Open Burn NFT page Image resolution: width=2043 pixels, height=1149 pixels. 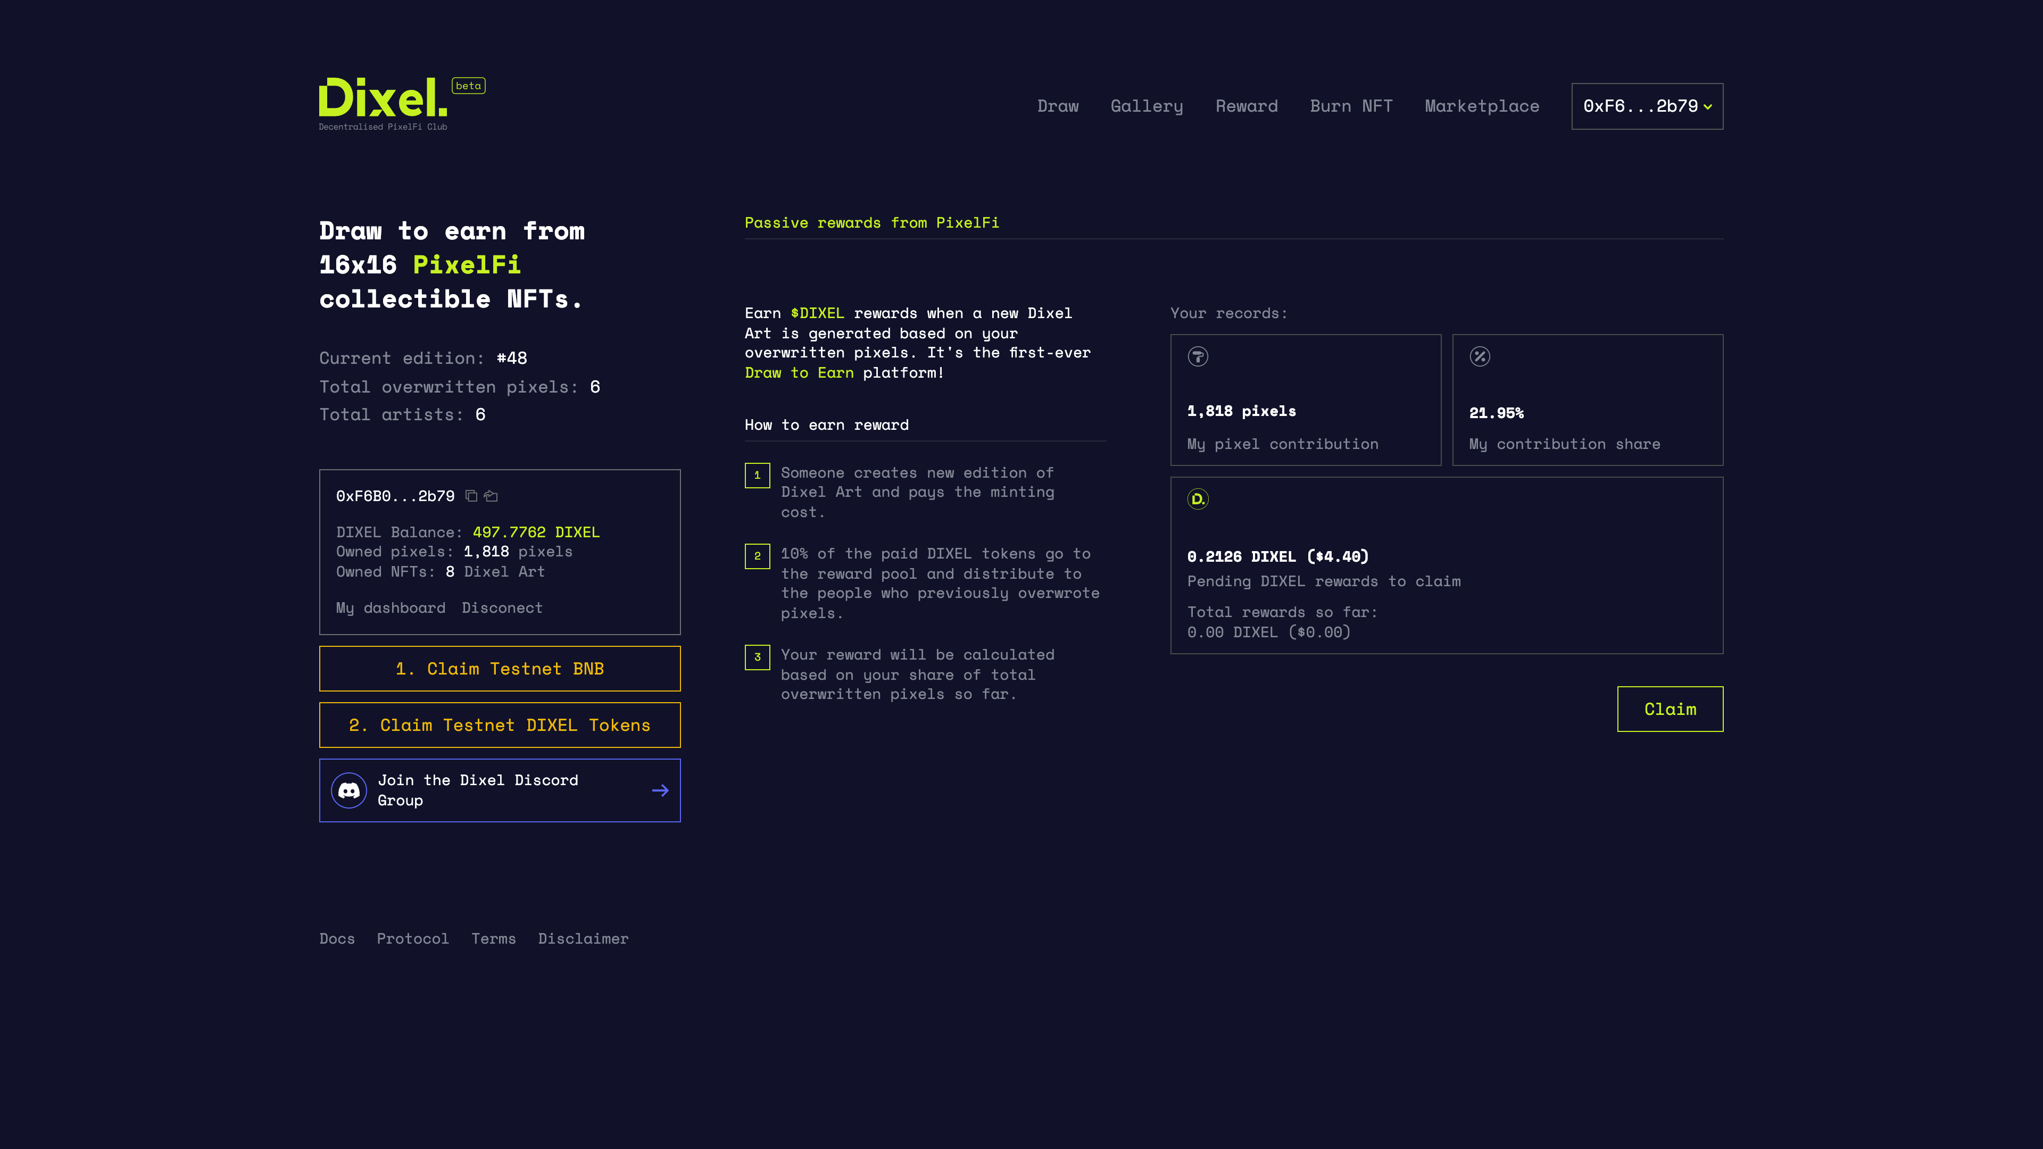point(1351,106)
